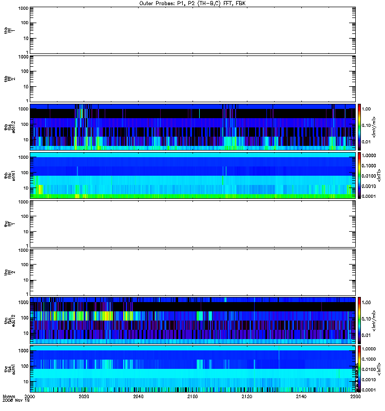Click the '0.01' label on thb edc12 color bar
Viewport: 385px width, 411px height.
[x=367, y=142]
